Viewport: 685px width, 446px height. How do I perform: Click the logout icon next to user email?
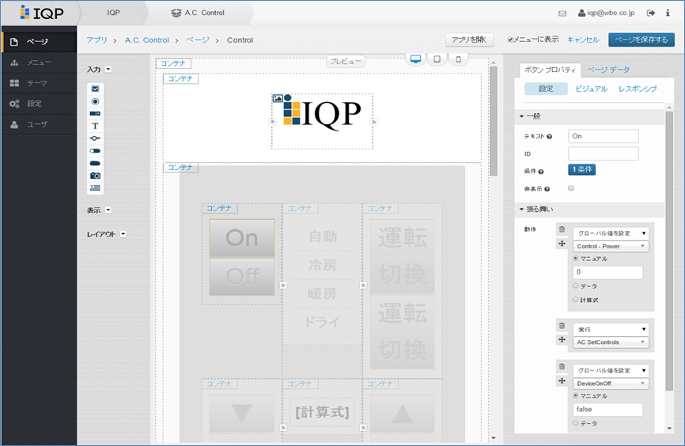pyautogui.click(x=651, y=13)
